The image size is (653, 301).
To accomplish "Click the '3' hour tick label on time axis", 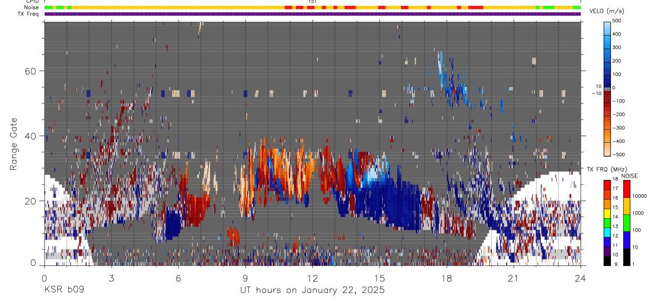I will click(111, 279).
